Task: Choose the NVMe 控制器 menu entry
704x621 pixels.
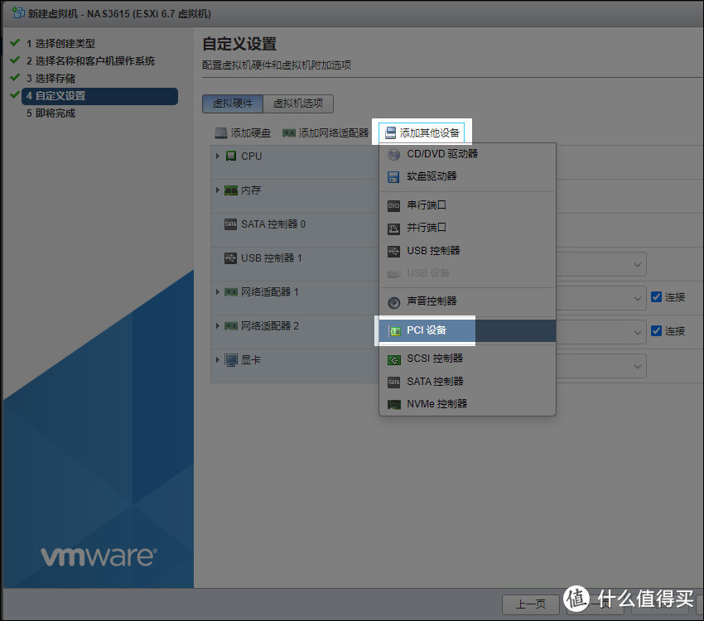Action: (x=436, y=404)
